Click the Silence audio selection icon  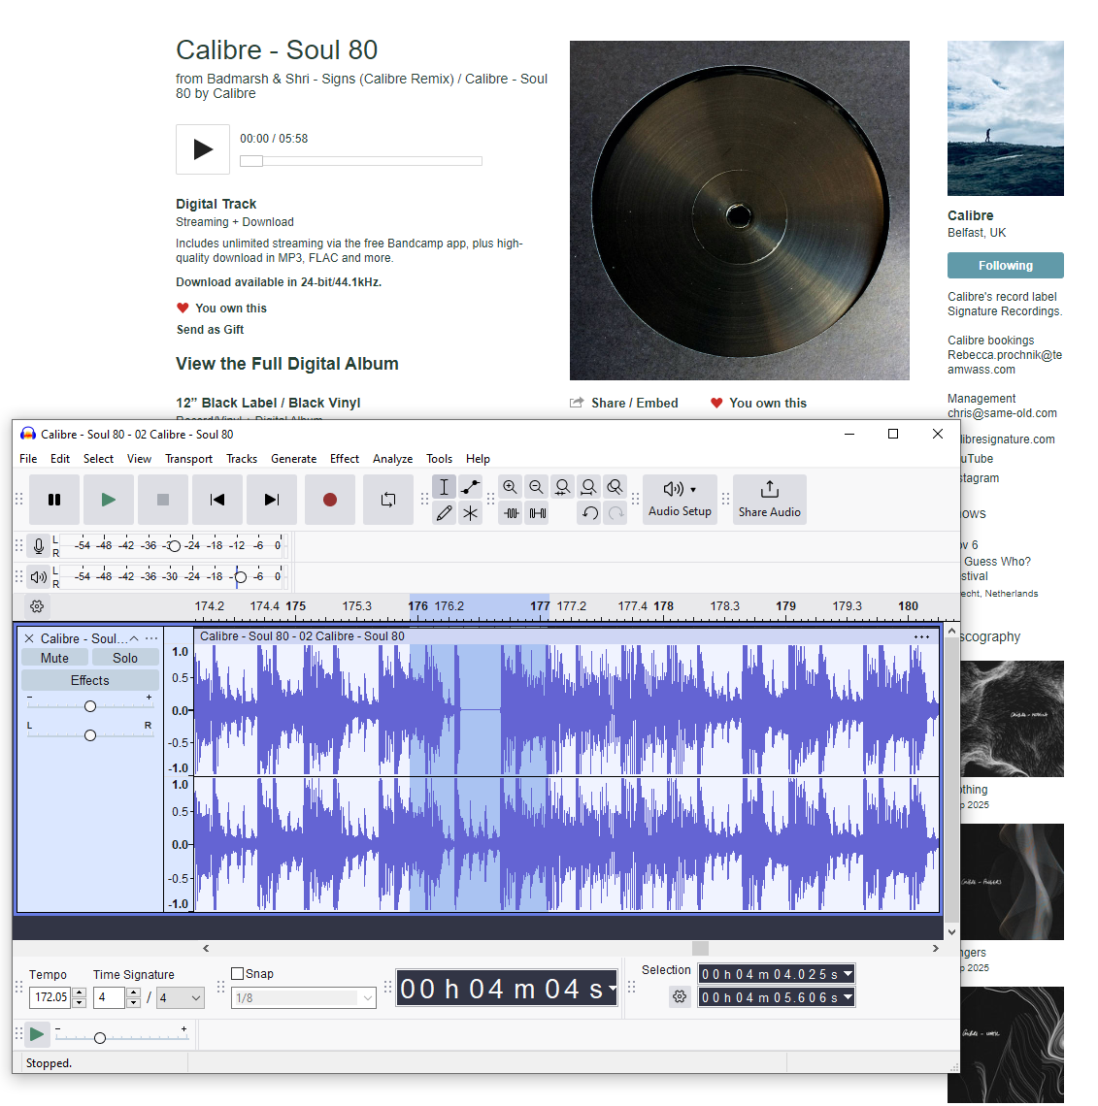tap(537, 513)
